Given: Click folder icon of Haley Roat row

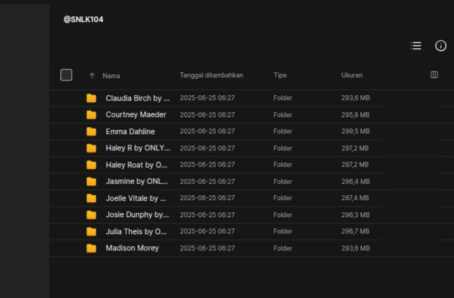Looking at the screenshot, I should click(x=92, y=165).
